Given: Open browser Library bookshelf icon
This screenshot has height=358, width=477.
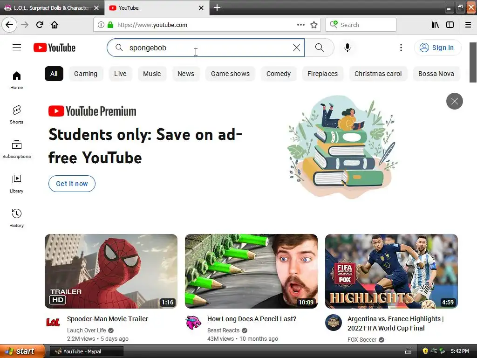Looking at the screenshot, I should (x=435, y=25).
